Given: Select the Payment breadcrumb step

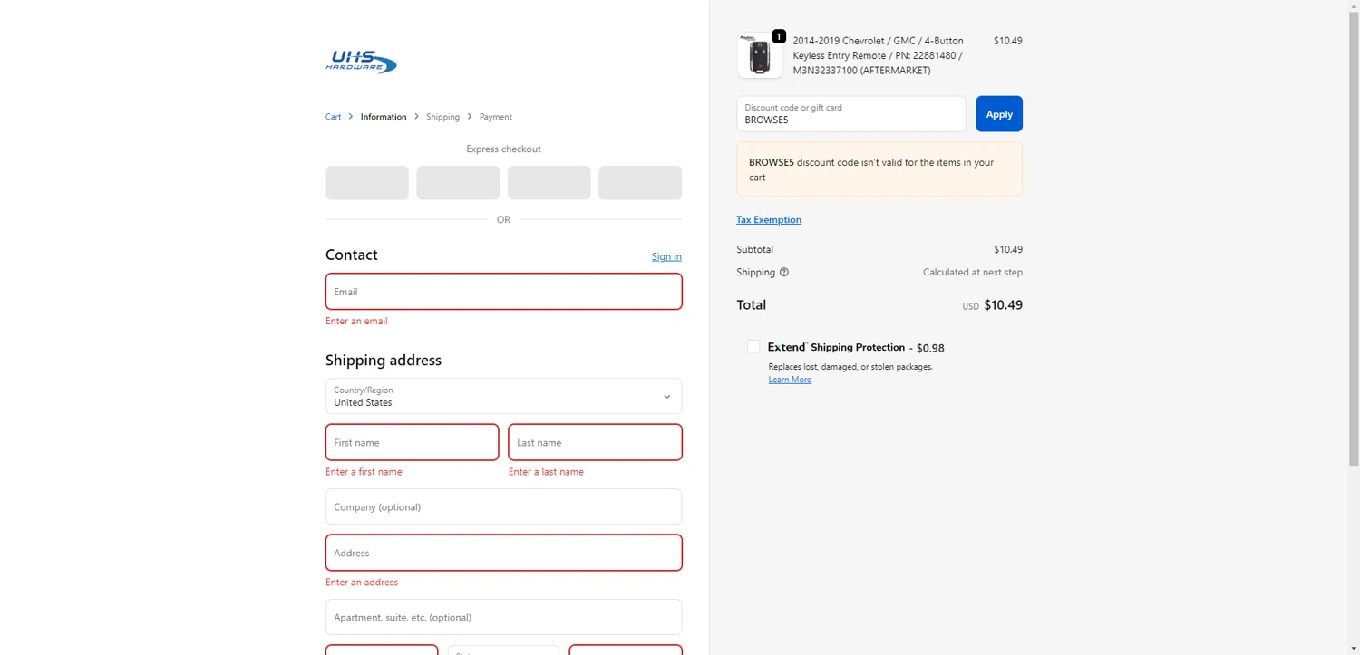Looking at the screenshot, I should click(496, 117).
